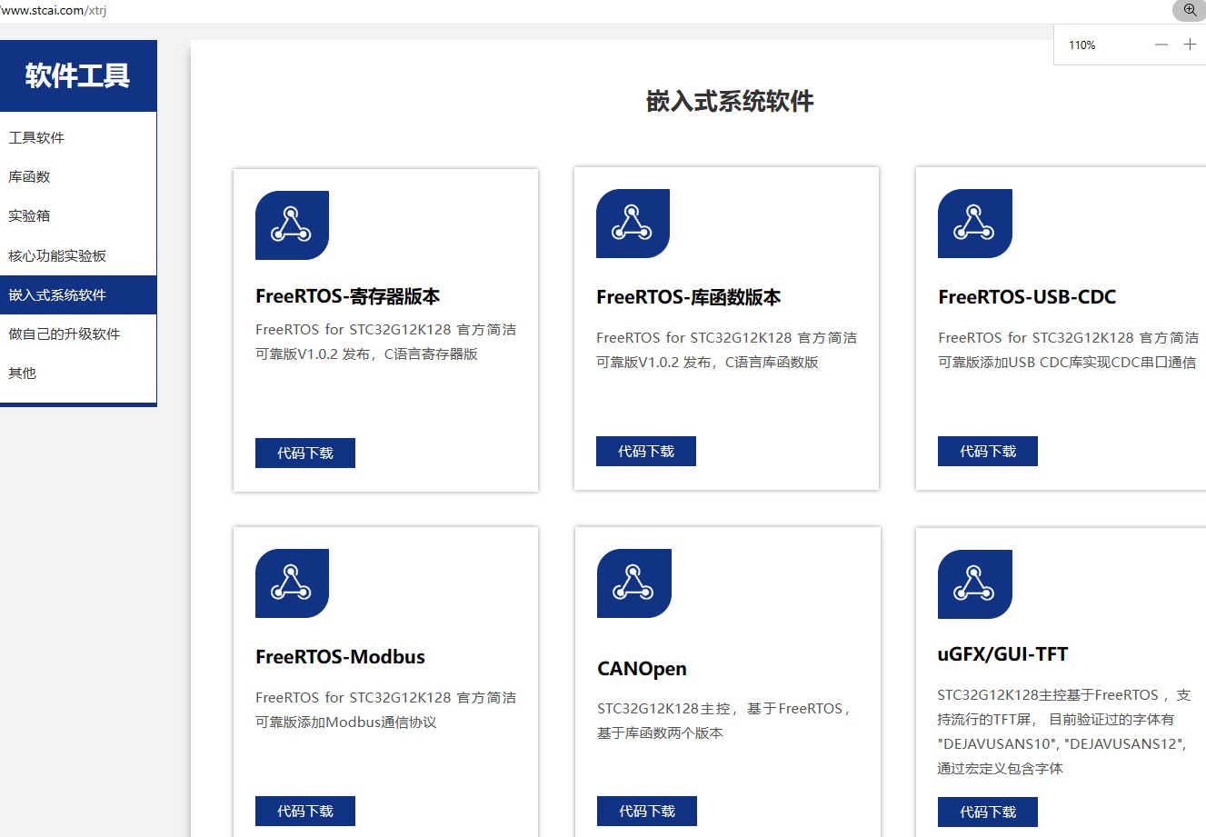Click the uGFX/GUI-TFT title

(x=1002, y=654)
